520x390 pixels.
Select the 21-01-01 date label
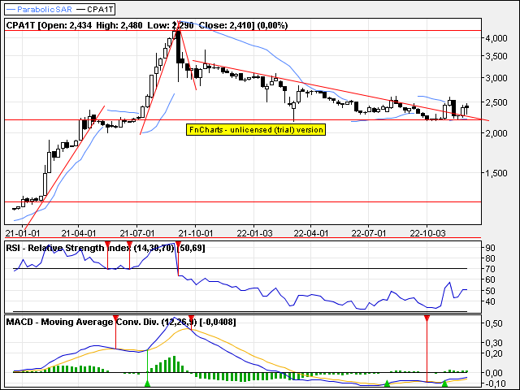[x=23, y=233]
